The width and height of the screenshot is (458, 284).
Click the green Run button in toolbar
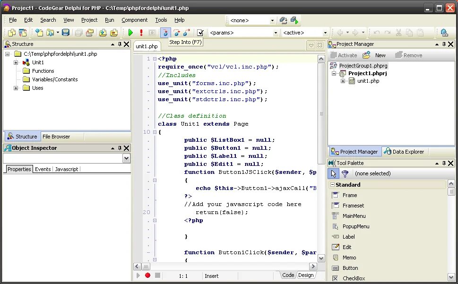(x=130, y=33)
